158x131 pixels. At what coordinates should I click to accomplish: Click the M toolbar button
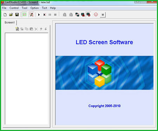103,15
